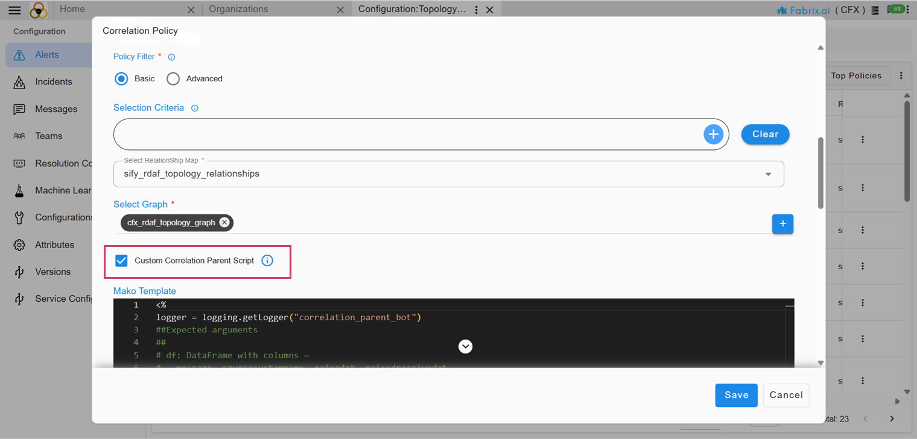Click the Incidents sidebar icon
The image size is (917, 439).
(x=19, y=82)
